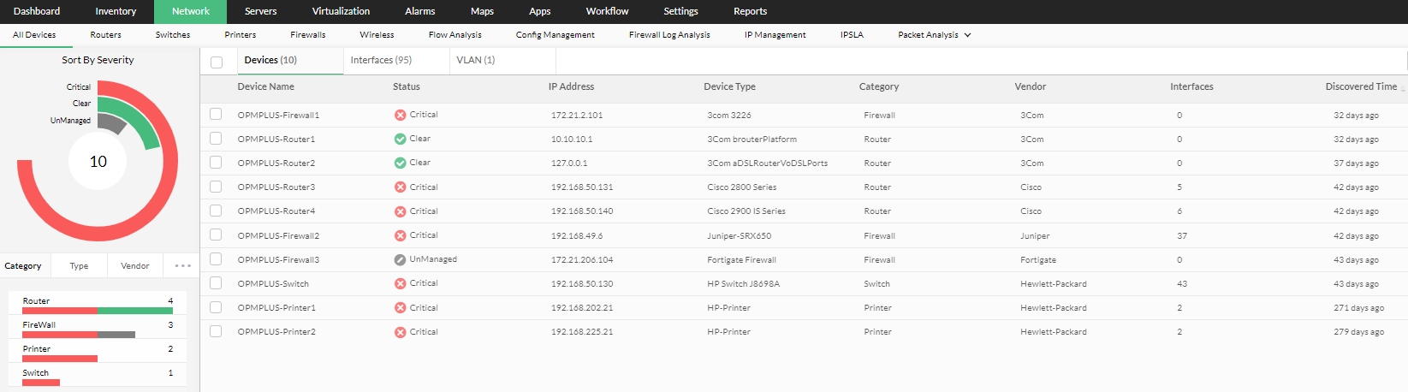Click Critical status icon for OPMPLUS-Switch
Image resolution: width=1408 pixels, height=392 pixels.
pos(400,283)
